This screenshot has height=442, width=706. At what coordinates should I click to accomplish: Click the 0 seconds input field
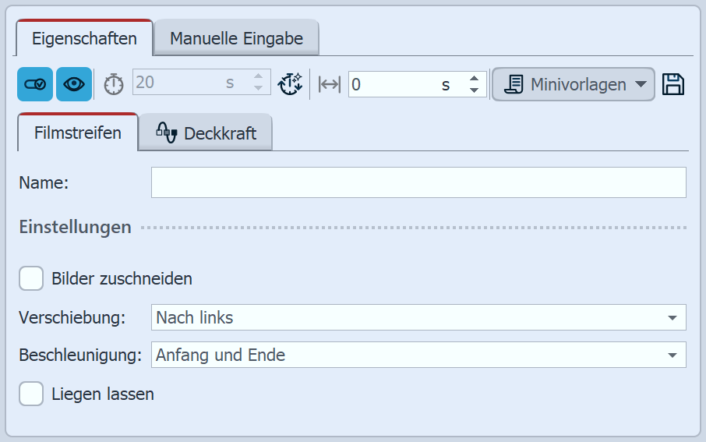click(x=394, y=85)
